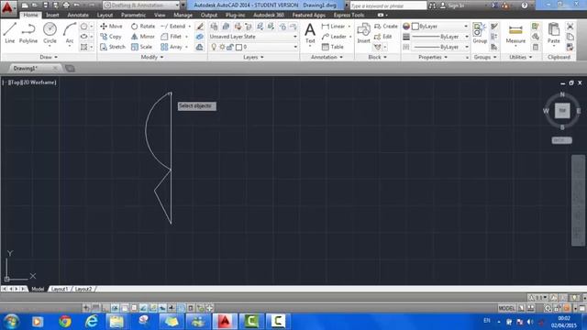587x330 pixels.
Task: Expand the Block panel
Action: (x=377, y=57)
